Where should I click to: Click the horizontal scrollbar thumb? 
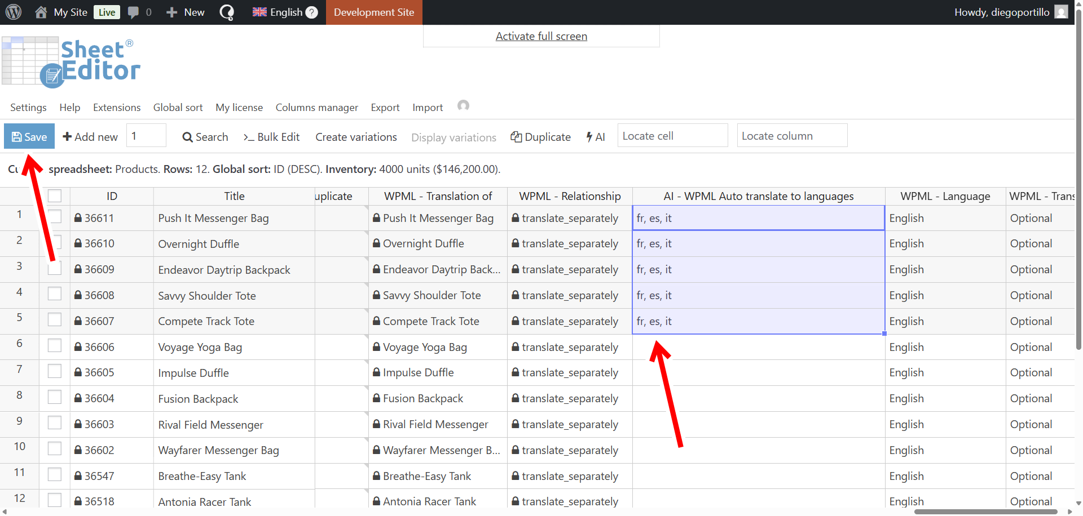[985, 511]
